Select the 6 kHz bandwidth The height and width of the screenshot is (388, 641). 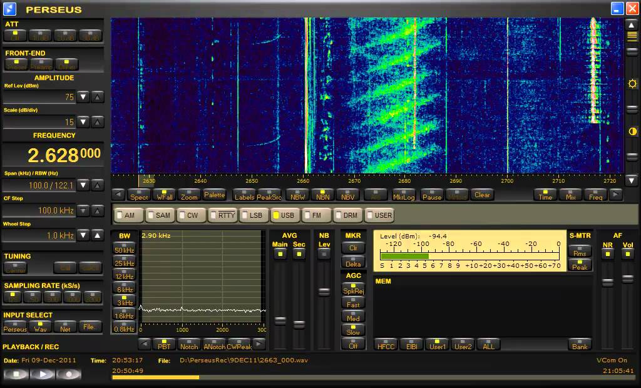[125, 287]
